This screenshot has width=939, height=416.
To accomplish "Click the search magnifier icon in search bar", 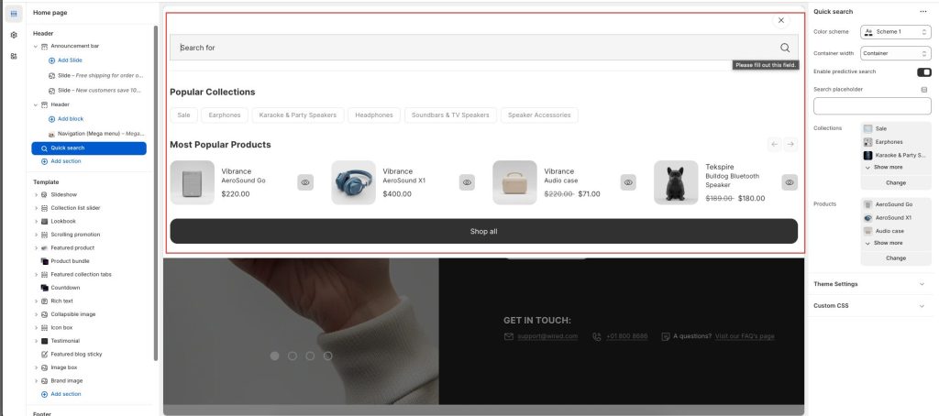I will [785, 48].
